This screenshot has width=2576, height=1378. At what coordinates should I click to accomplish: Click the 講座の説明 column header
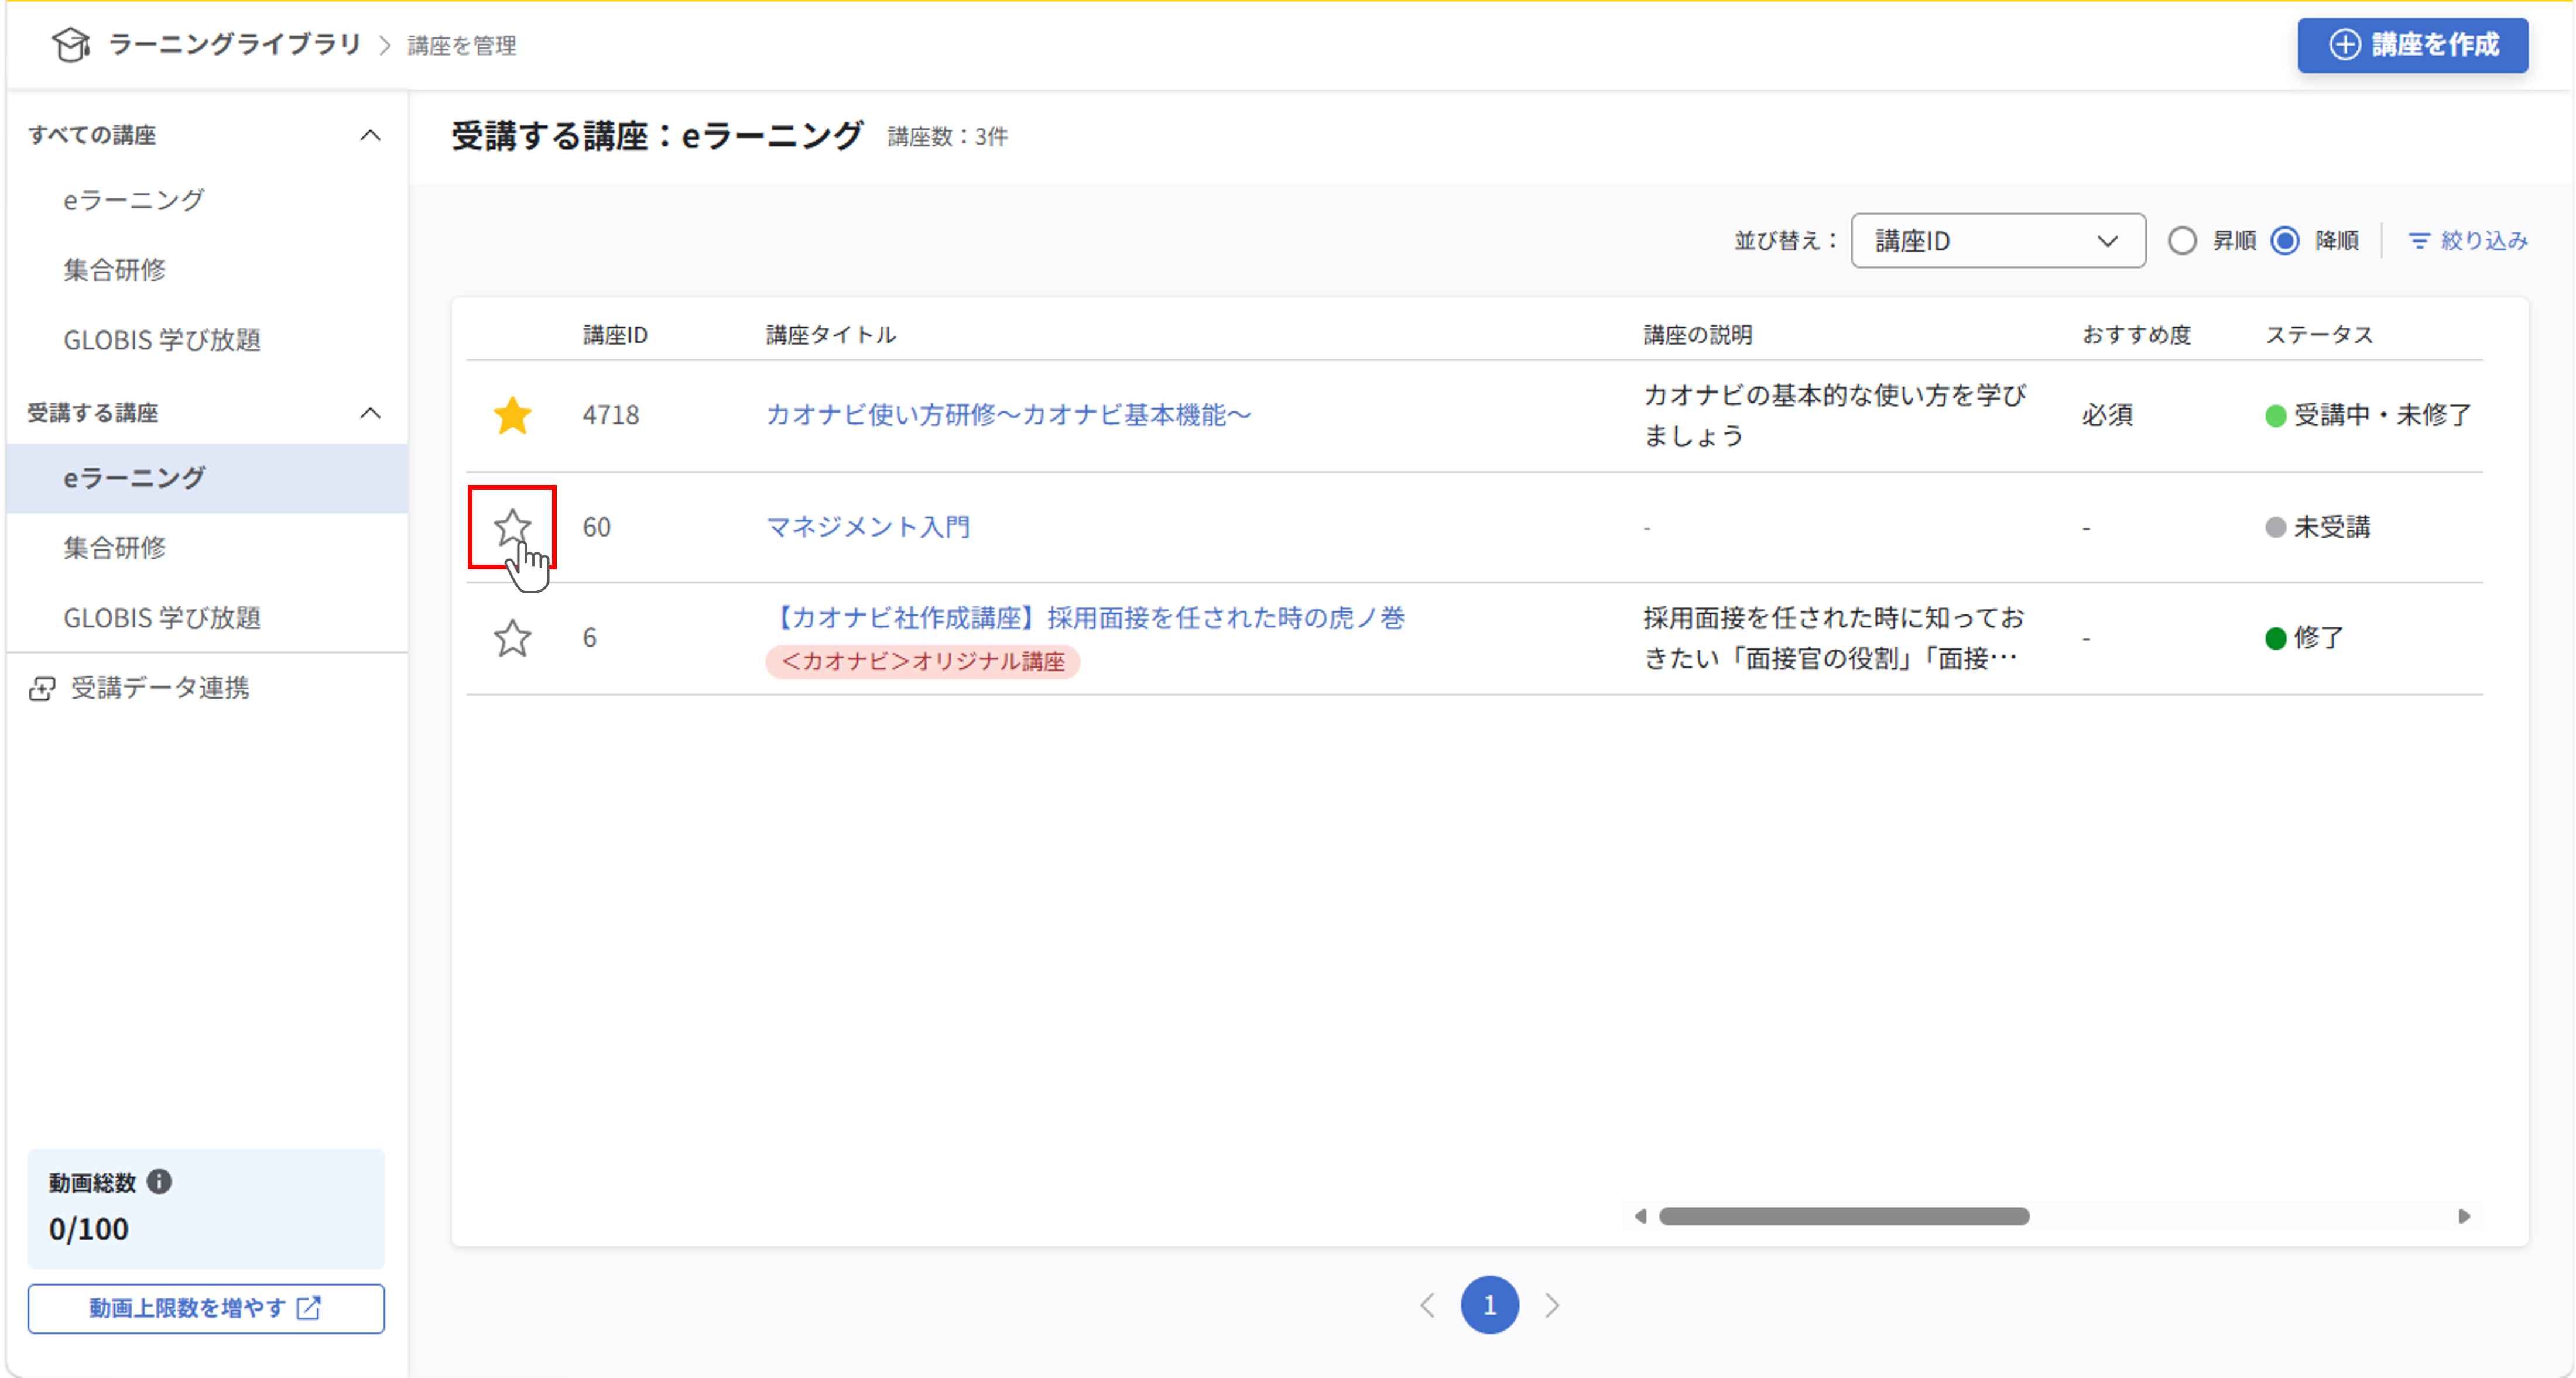click(x=1697, y=335)
